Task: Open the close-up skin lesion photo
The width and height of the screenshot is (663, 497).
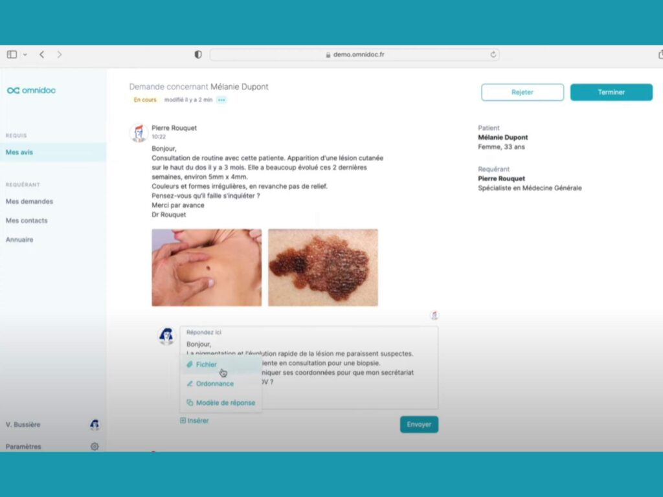Action: [323, 267]
